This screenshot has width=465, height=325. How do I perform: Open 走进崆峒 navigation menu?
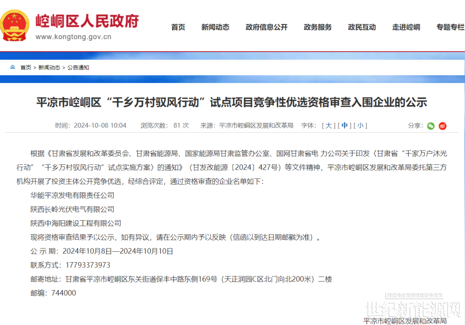pos(406,27)
